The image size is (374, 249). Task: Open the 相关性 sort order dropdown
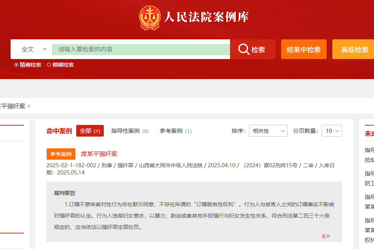pos(268,131)
